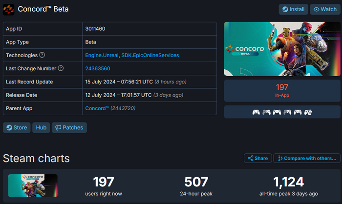Click the Concord Beta app icon in header
Image resolution: width=342 pixels, height=204 pixels.
[9, 9]
